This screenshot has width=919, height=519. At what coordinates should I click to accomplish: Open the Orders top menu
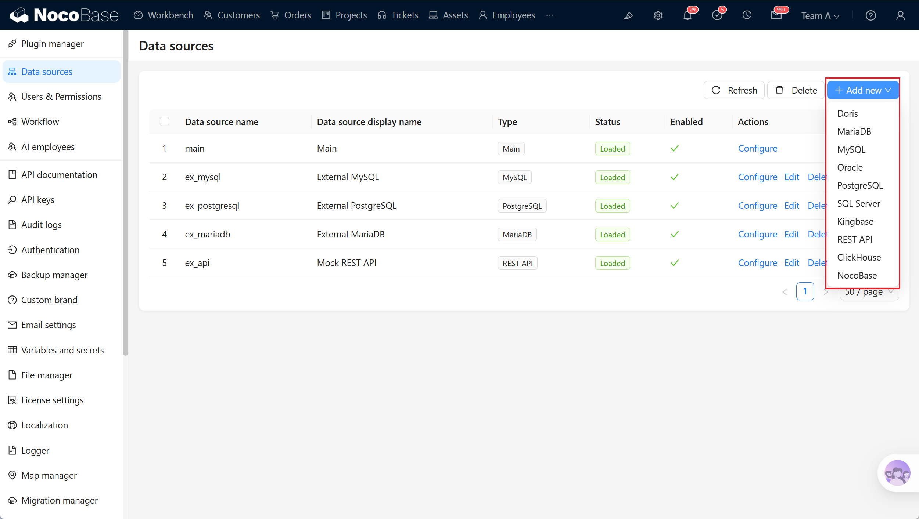pyautogui.click(x=291, y=15)
